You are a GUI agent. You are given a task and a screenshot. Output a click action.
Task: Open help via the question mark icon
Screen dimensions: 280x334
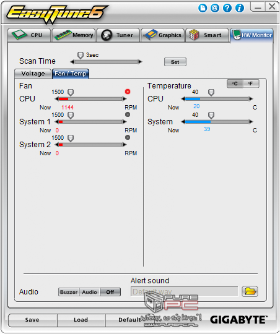tap(227, 8)
